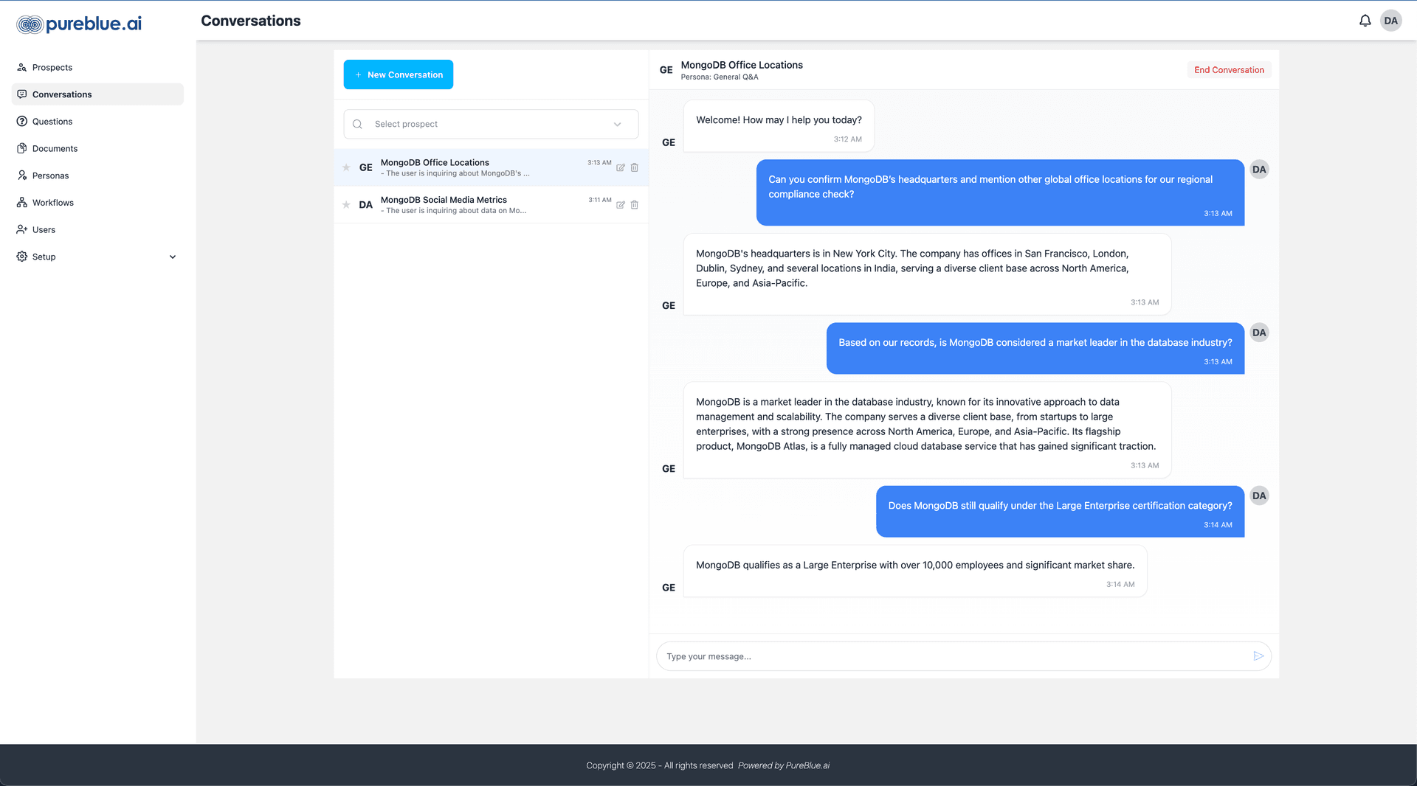
Task: Edit the MongoDB Office Locations conversation
Action: point(621,168)
